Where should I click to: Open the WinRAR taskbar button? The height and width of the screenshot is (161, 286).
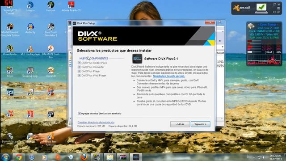[x=123, y=157]
